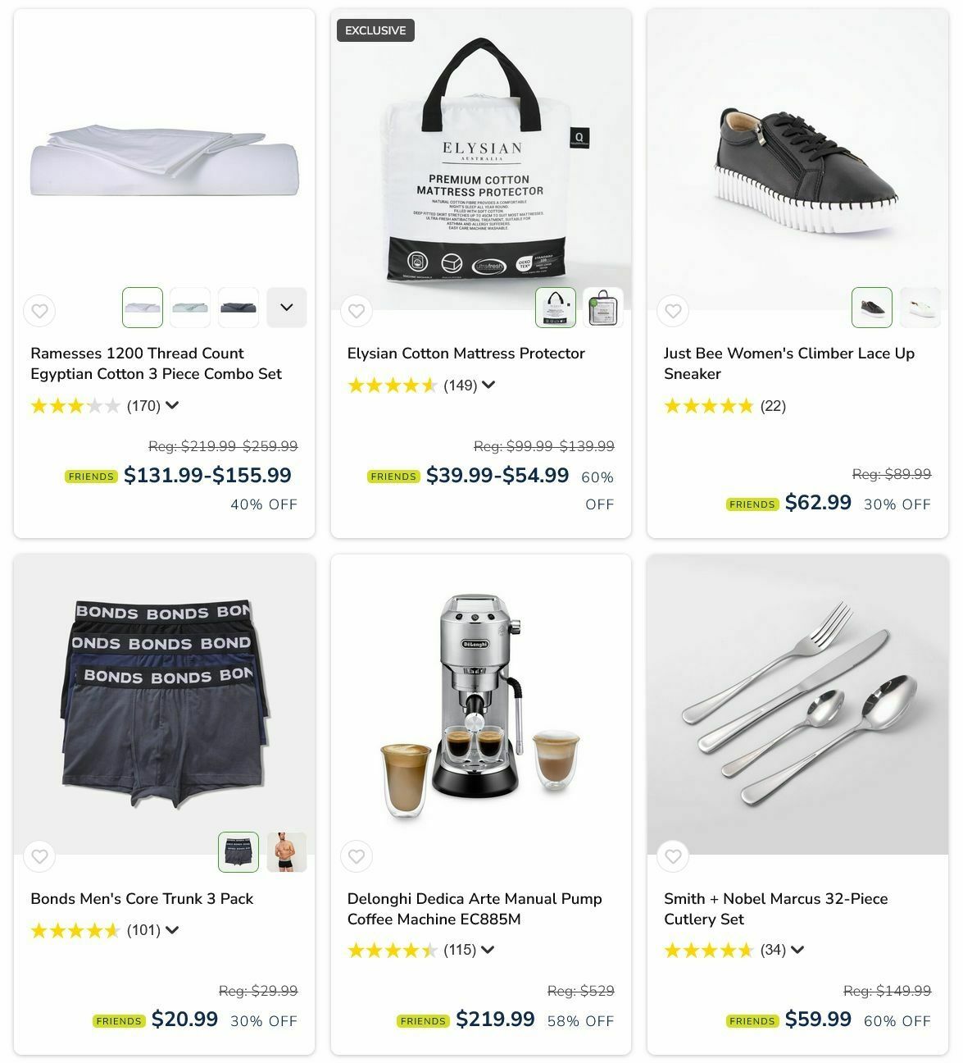Favorite the Elysian Cotton Mattress Protector
This screenshot has width=963, height=1063.
coord(356,311)
